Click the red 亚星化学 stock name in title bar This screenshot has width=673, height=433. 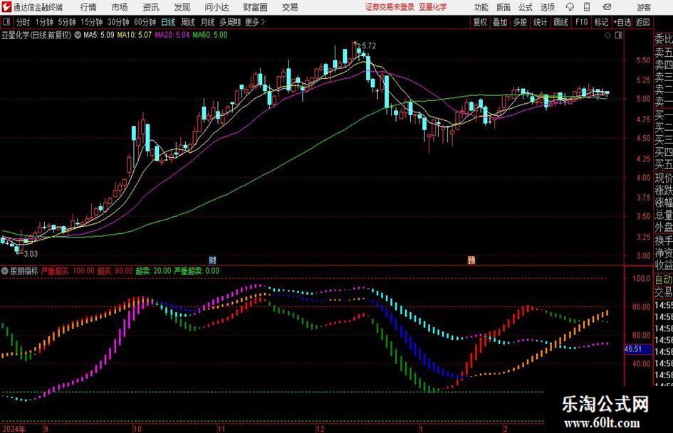433,7
